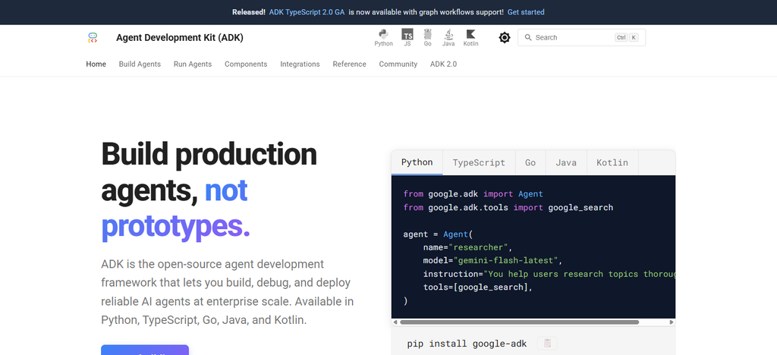Click the gradient button below hero text
Screen dimensions: 777x355
click(x=145, y=350)
